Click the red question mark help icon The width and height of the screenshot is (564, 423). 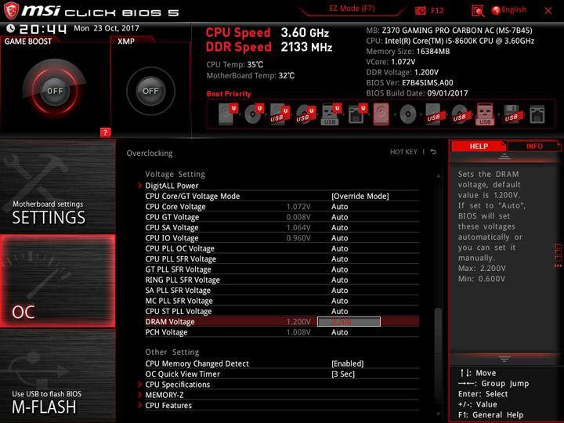tap(105, 132)
